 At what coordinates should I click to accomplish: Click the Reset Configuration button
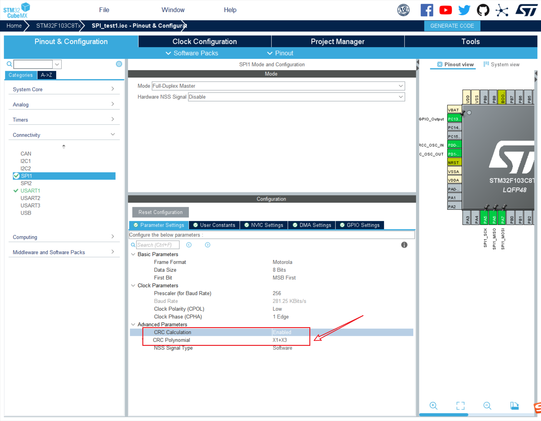click(160, 212)
